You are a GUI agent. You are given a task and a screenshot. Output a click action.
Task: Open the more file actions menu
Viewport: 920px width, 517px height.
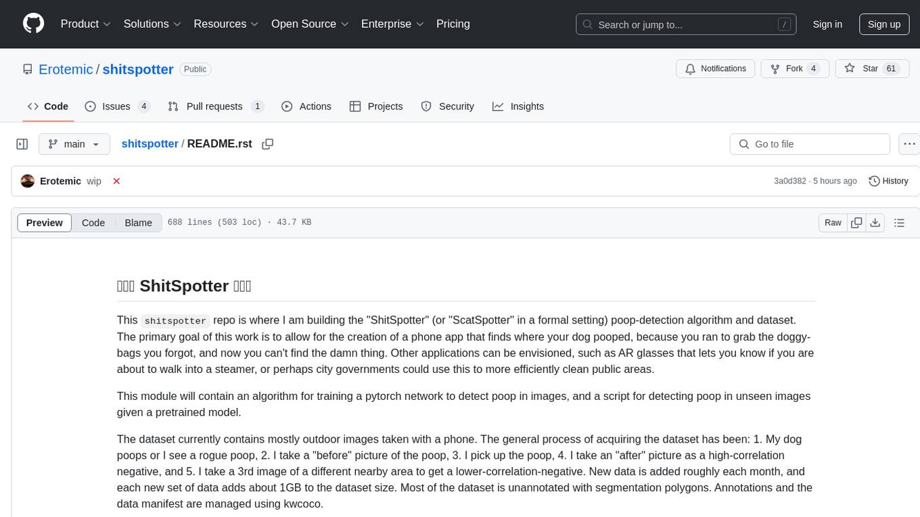tap(909, 144)
